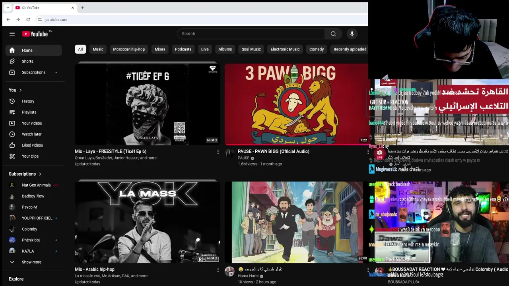Open the Nat Geo Animals channel
This screenshot has width=509, height=286.
pyautogui.click(x=33, y=185)
